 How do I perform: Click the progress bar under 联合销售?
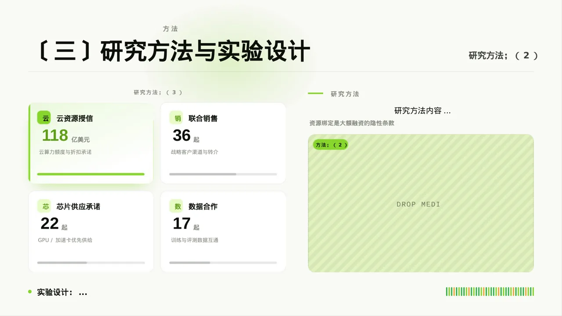click(x=223, y=174)
